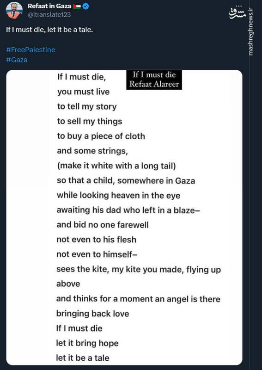Click the Palestine flag emoji beside the name
Viewport: 262px width, 370px height.
point(77,6)
